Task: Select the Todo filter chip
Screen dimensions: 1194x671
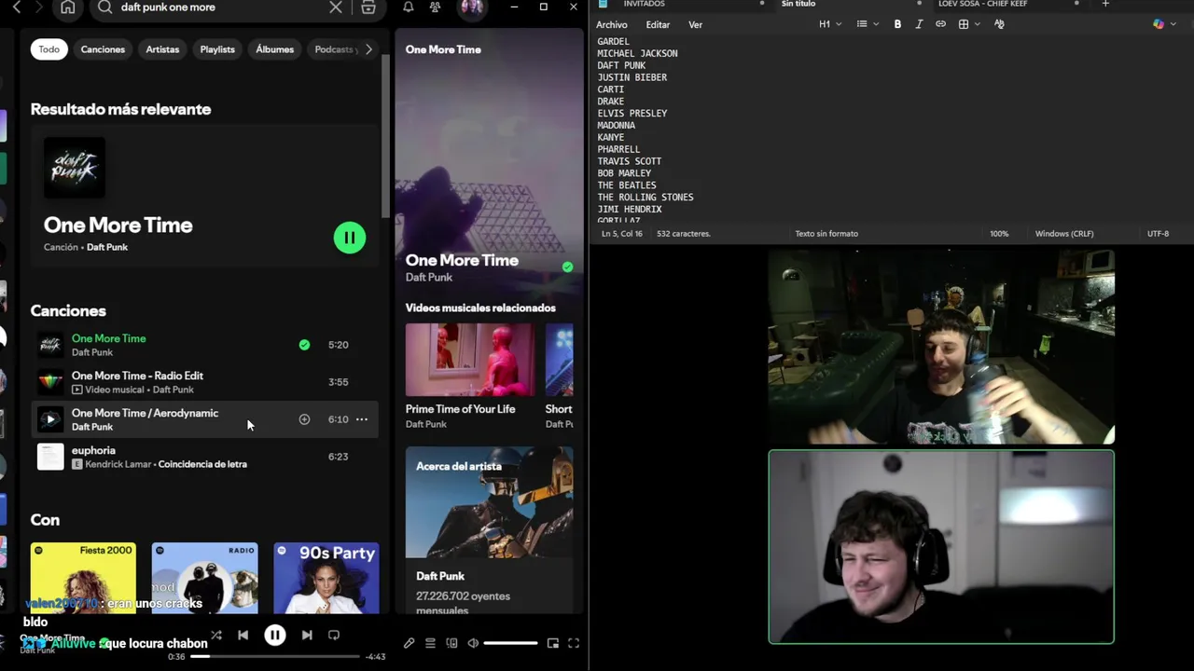Action: point(49,49)
